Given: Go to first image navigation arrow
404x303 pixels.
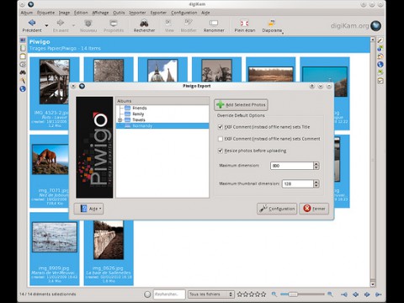Looking at the screenshot, I should click(344, 295).
